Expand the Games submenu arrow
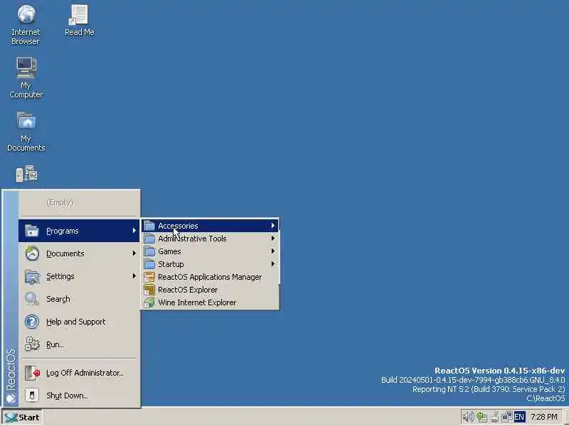This screenshot has width=569, height=426. pos(273,251)
